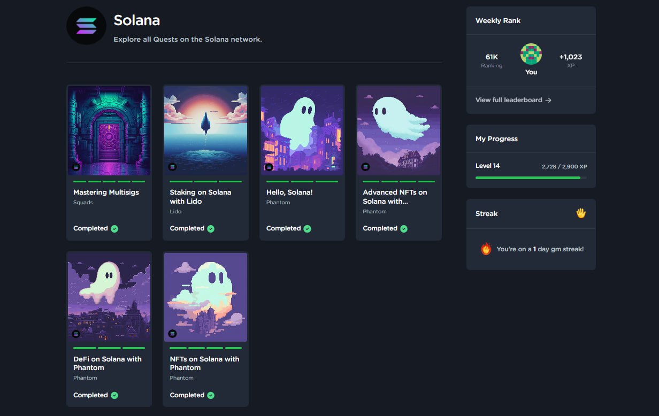
Task: Open the View full leaderboard link
Action: 514,100
